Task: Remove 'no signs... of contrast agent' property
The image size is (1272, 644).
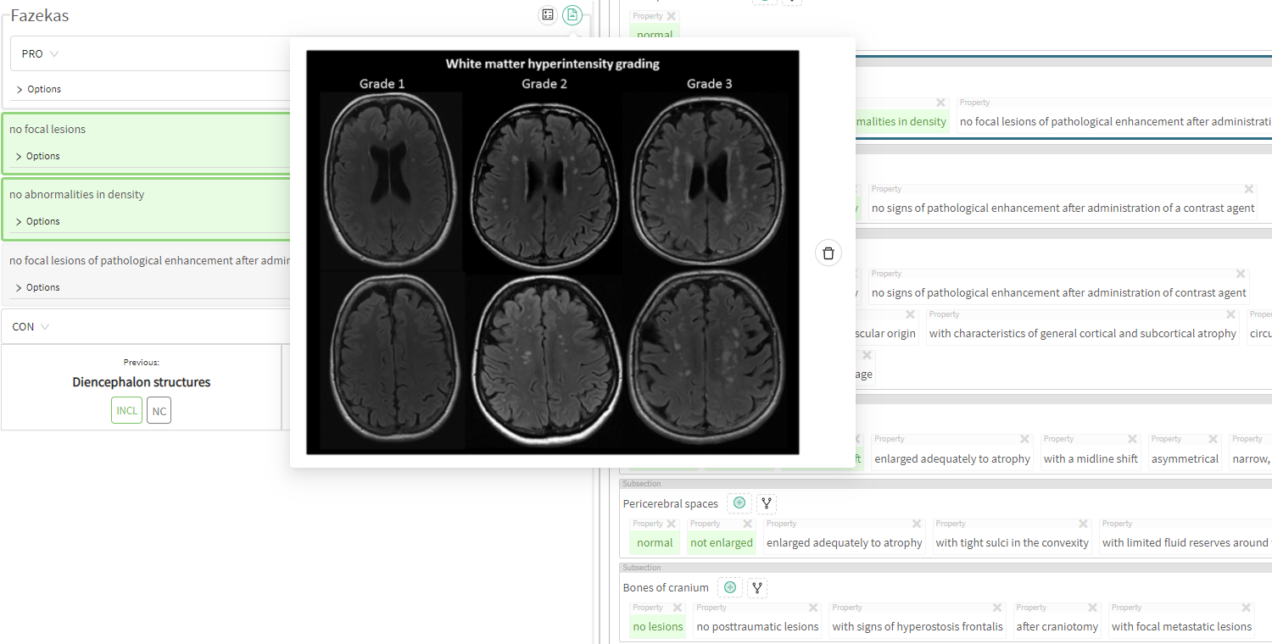Action: pyautogui.click(x=1241, y=274)
